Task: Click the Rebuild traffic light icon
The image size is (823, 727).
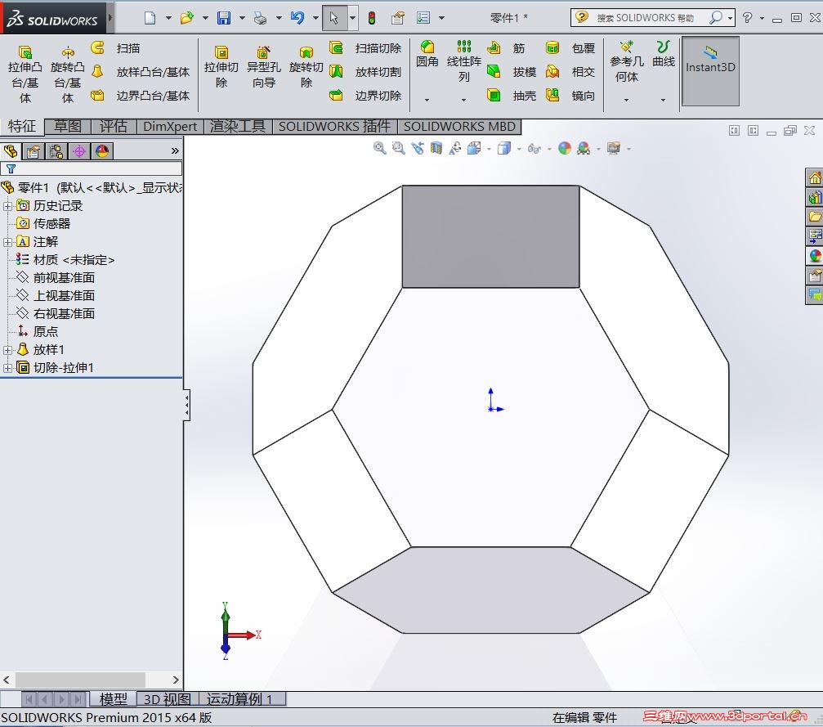Action: (x=372, y=18)
